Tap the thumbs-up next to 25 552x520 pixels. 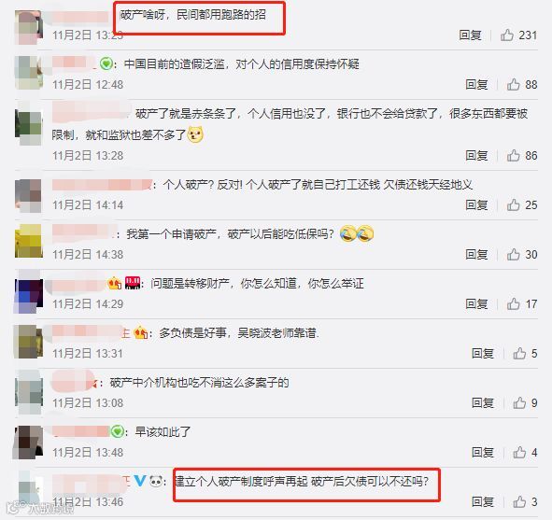point(514,204)
